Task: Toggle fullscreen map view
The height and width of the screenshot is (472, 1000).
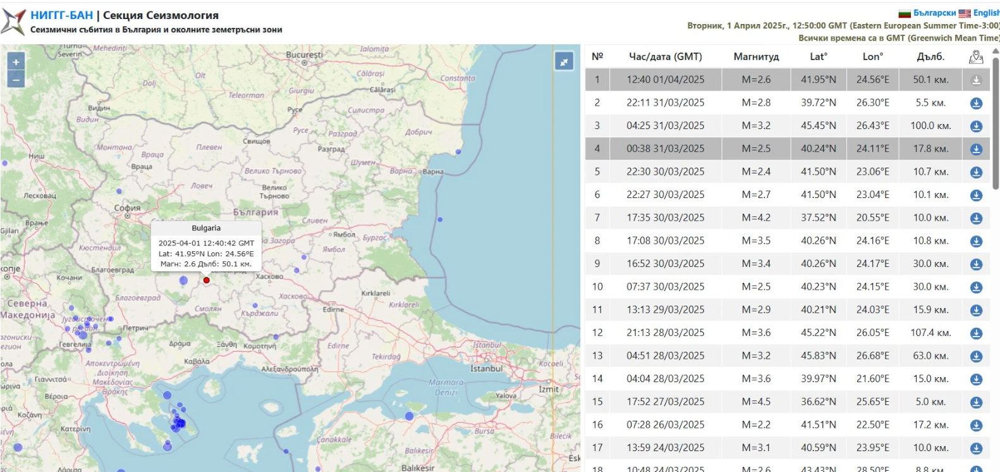Action: tap(563, 61)
